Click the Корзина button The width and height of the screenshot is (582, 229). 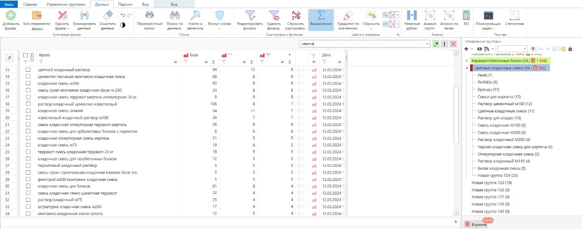(476, 224)
